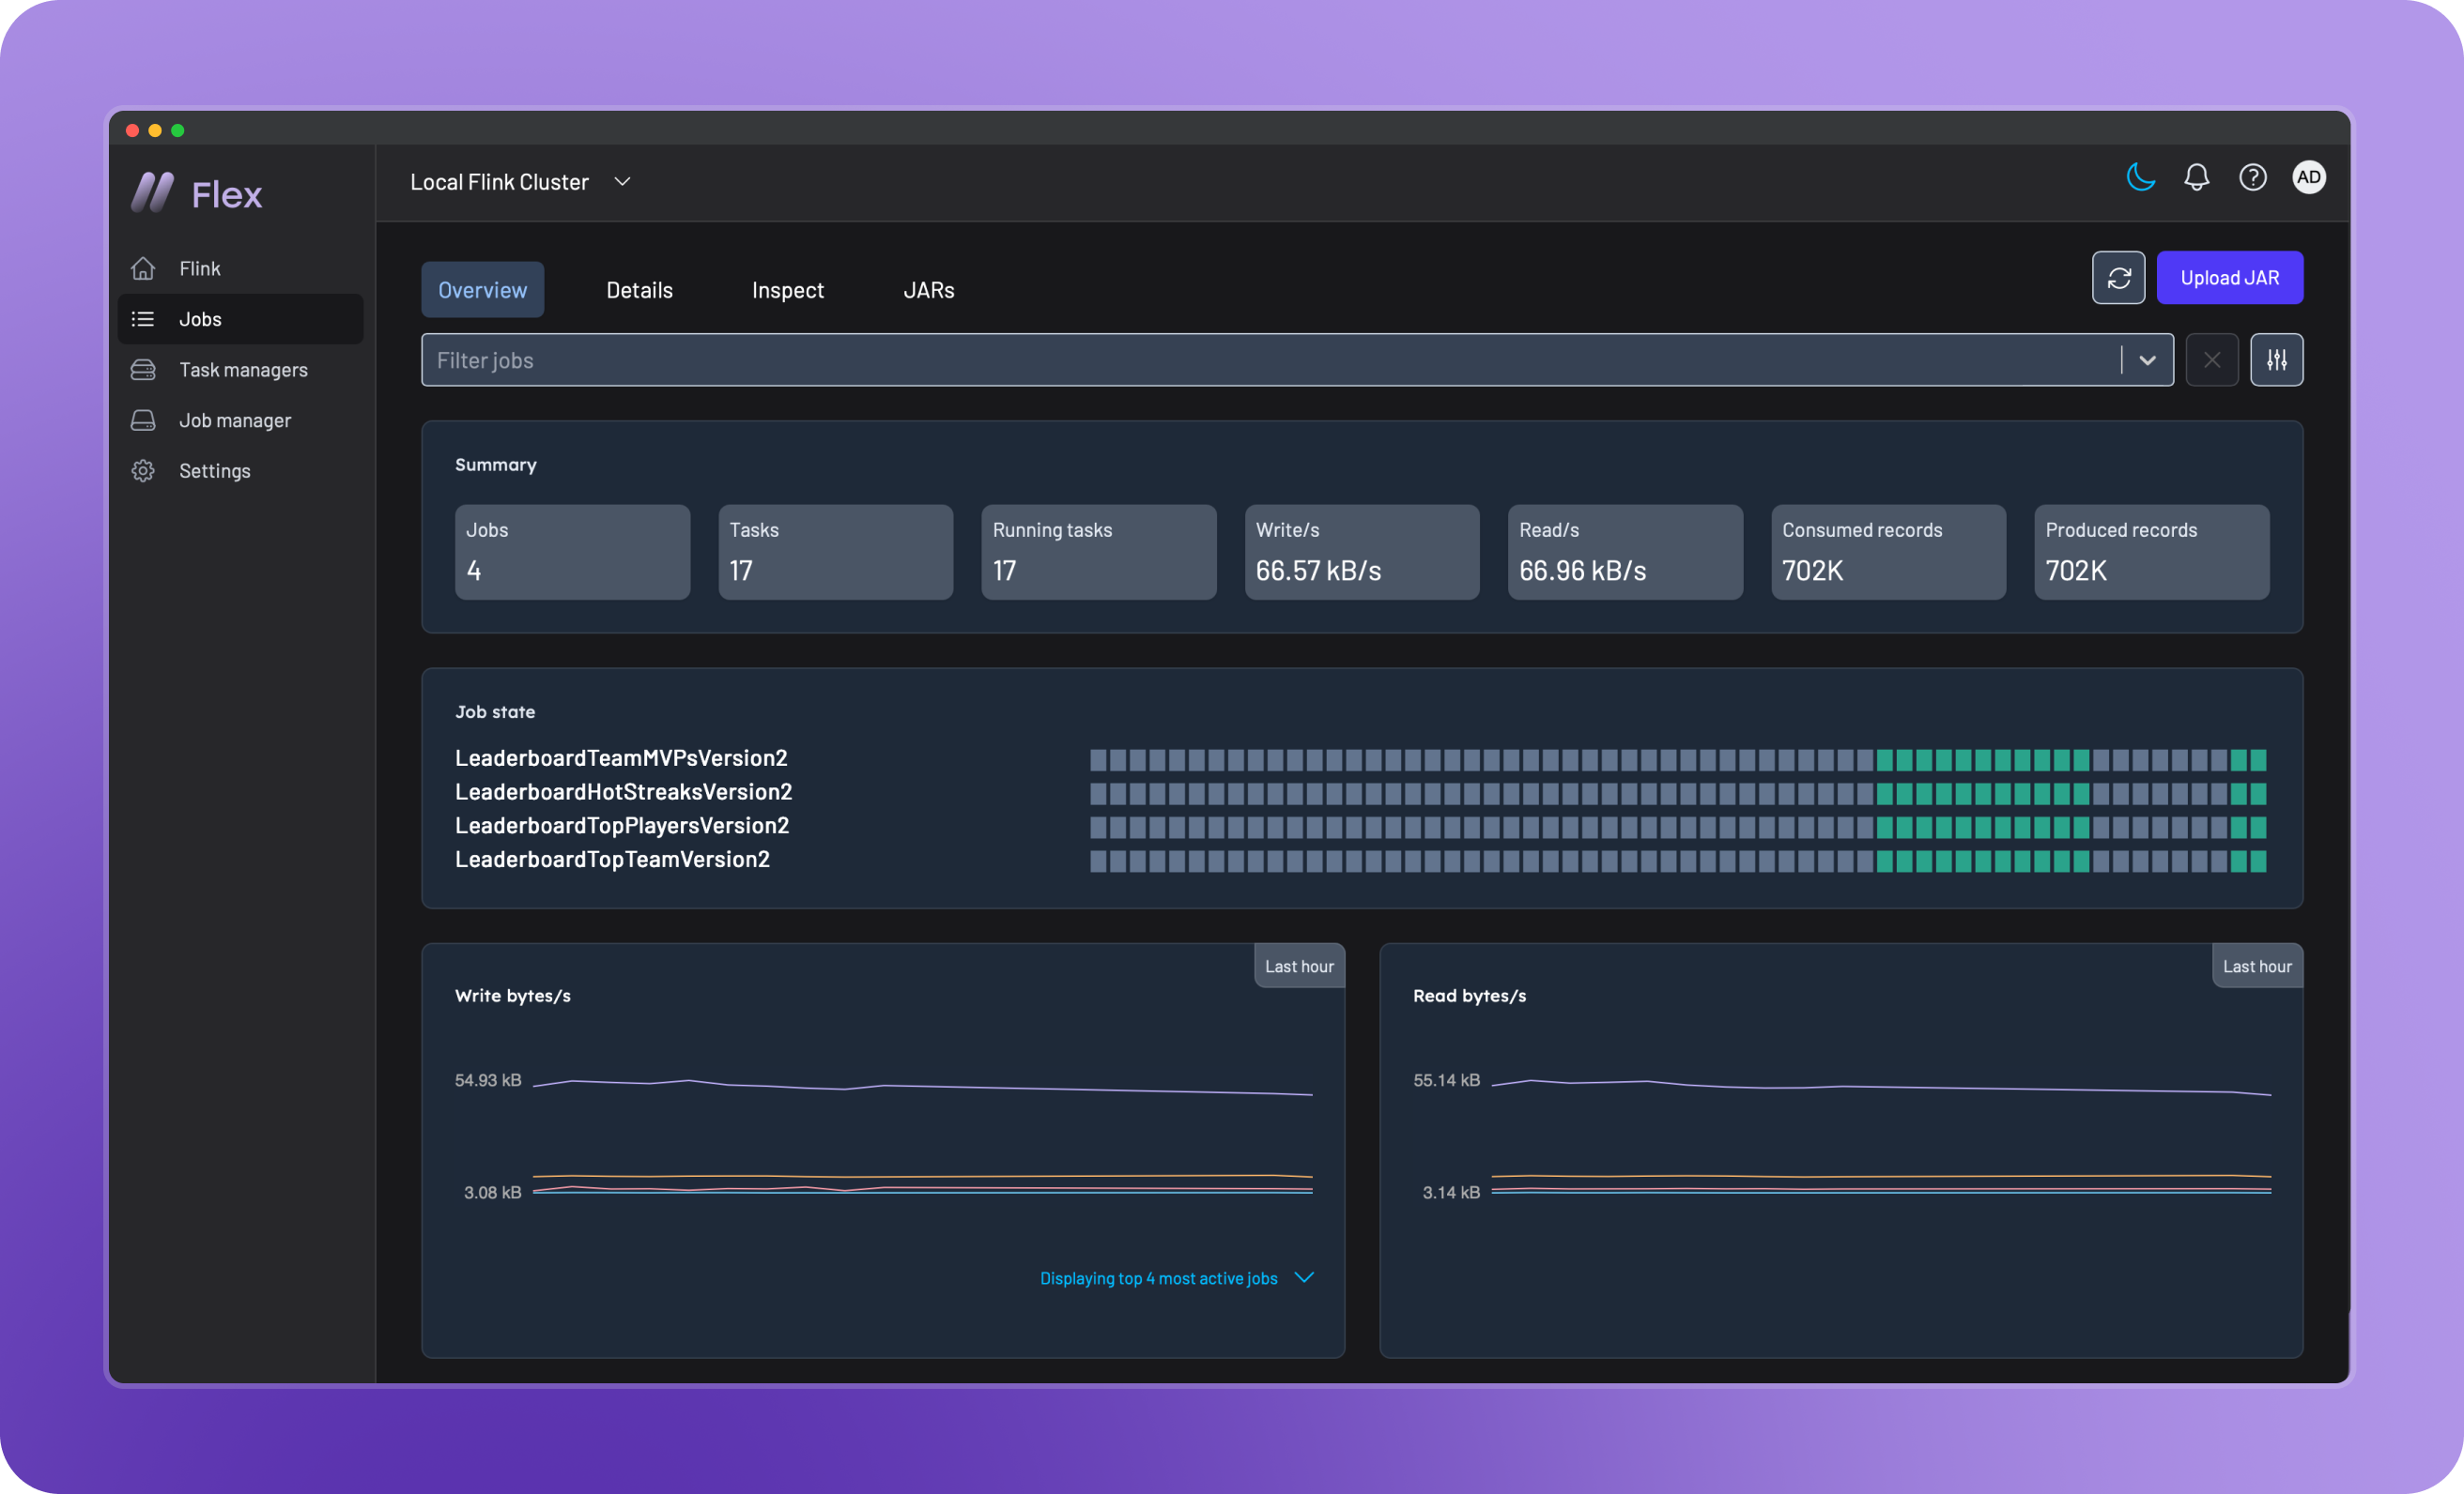Open filter settings sliders icon
The width and height of the screenshot is (2464, 1494).
2276,359
